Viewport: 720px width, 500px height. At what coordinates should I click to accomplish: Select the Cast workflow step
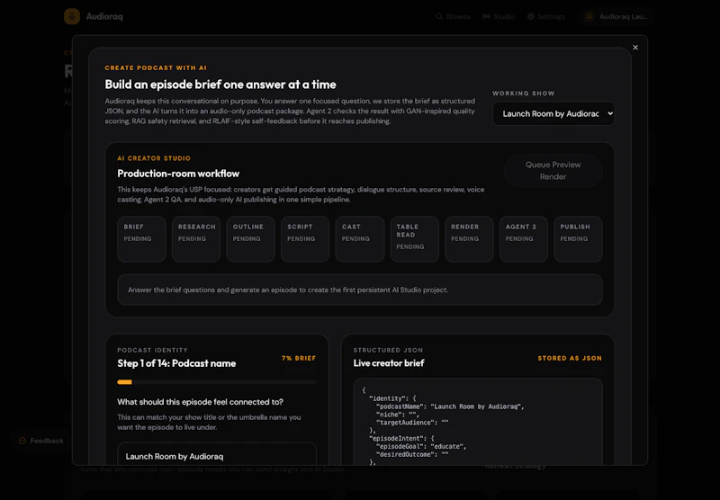359,239
